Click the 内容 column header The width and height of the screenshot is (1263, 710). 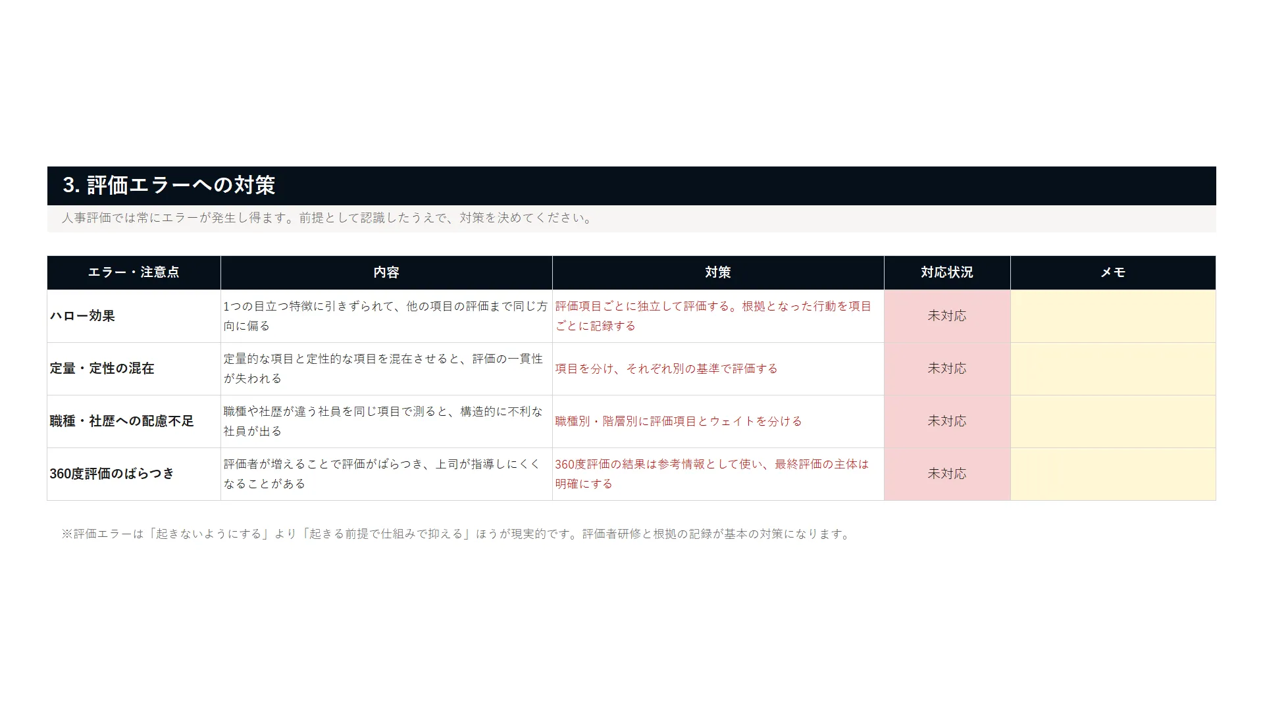(x=386, y=272)
